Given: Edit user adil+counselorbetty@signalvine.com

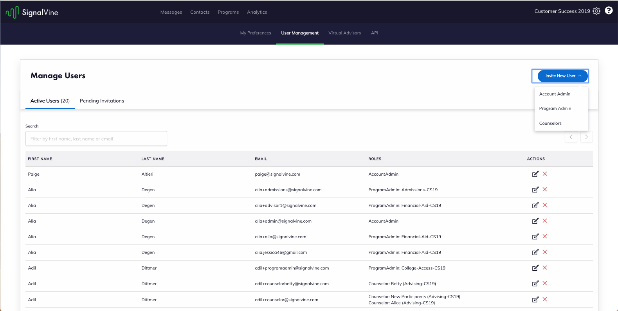Looking at the screenshot, I should pyautogui.click(x=535, y=284).
